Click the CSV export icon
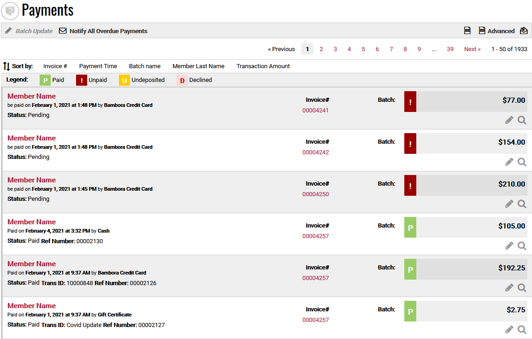This screenshot has width=532, height=339. [x=467, y=30]
